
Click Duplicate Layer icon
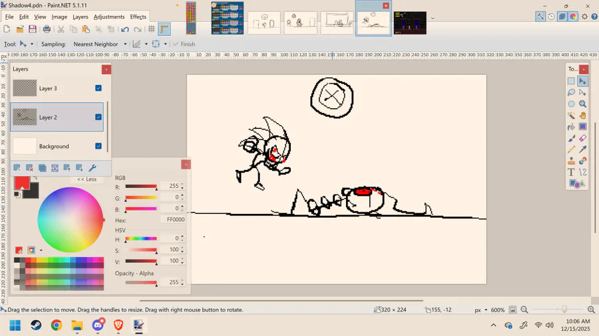coord(42,168)
